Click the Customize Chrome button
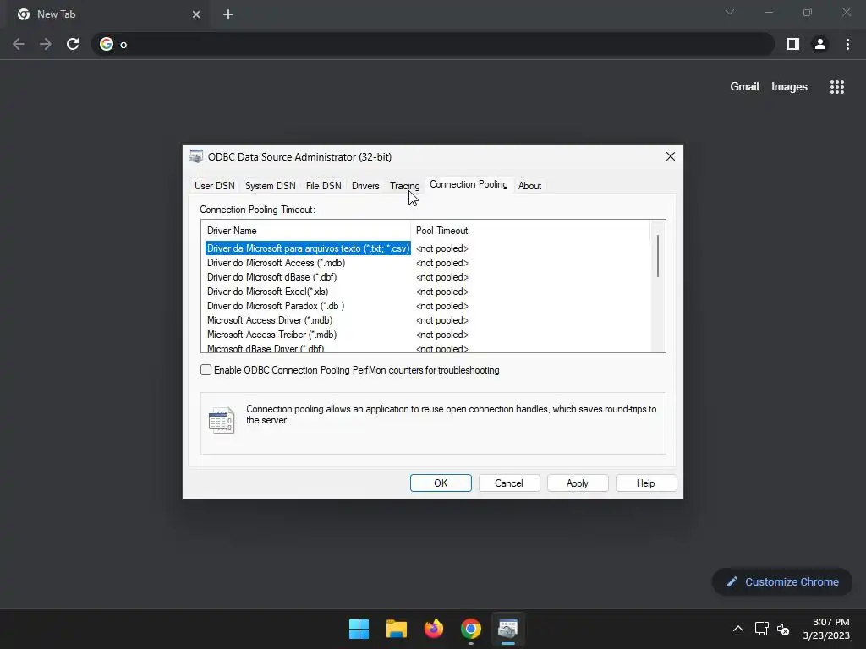 782,581
